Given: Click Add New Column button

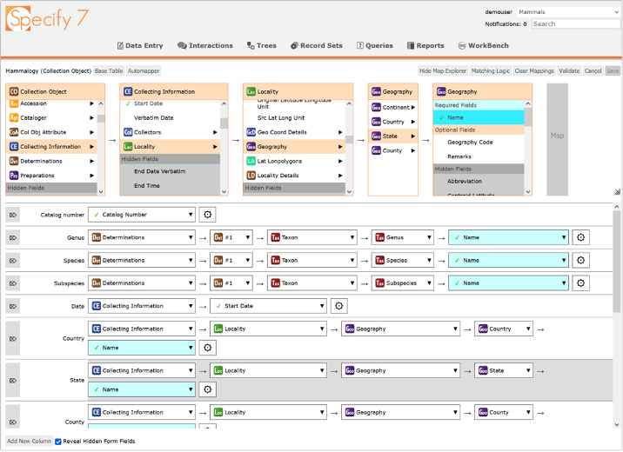Looking at the screenshot, I should (x=30, y=442).
